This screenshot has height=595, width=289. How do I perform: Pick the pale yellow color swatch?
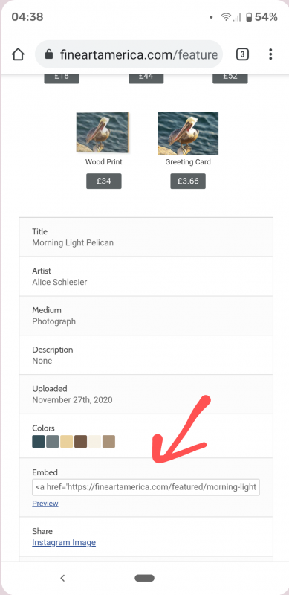click(x=67, y=442)
